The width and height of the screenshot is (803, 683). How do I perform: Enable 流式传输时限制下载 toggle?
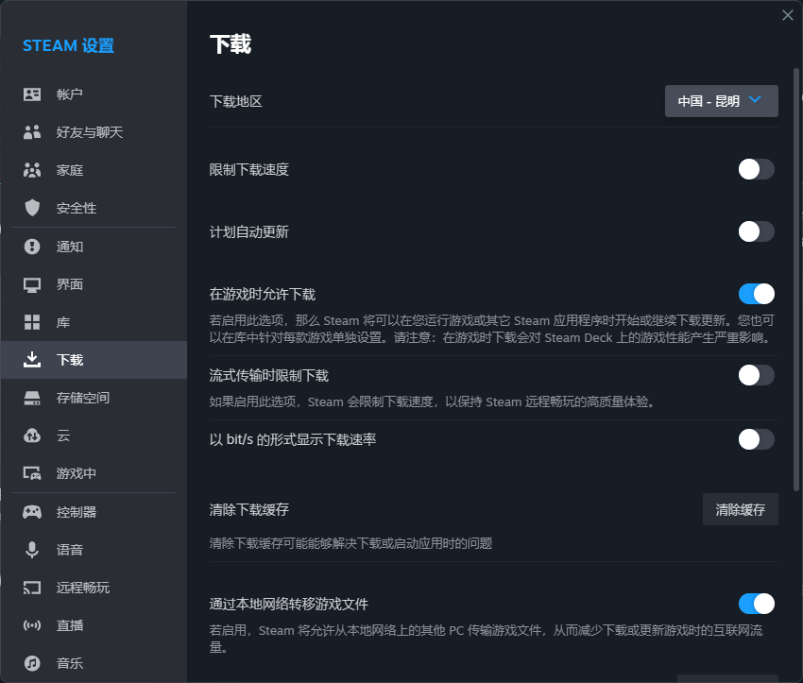click(x=756, y=375)
